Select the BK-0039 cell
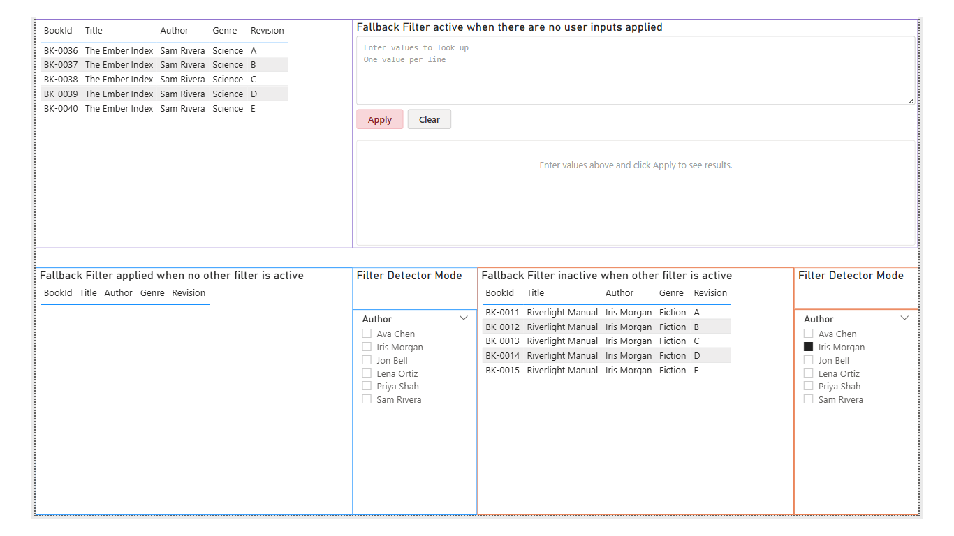 61,94
